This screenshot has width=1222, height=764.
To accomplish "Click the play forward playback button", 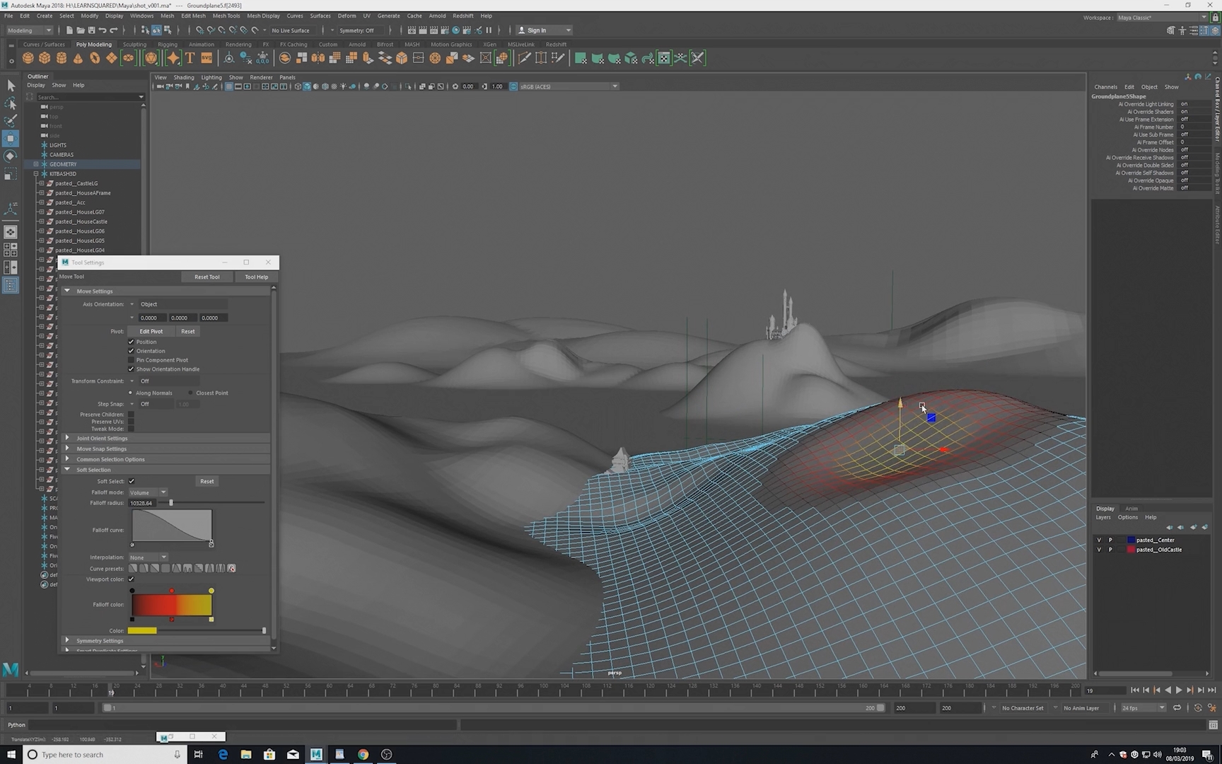I will [1178, 690].
